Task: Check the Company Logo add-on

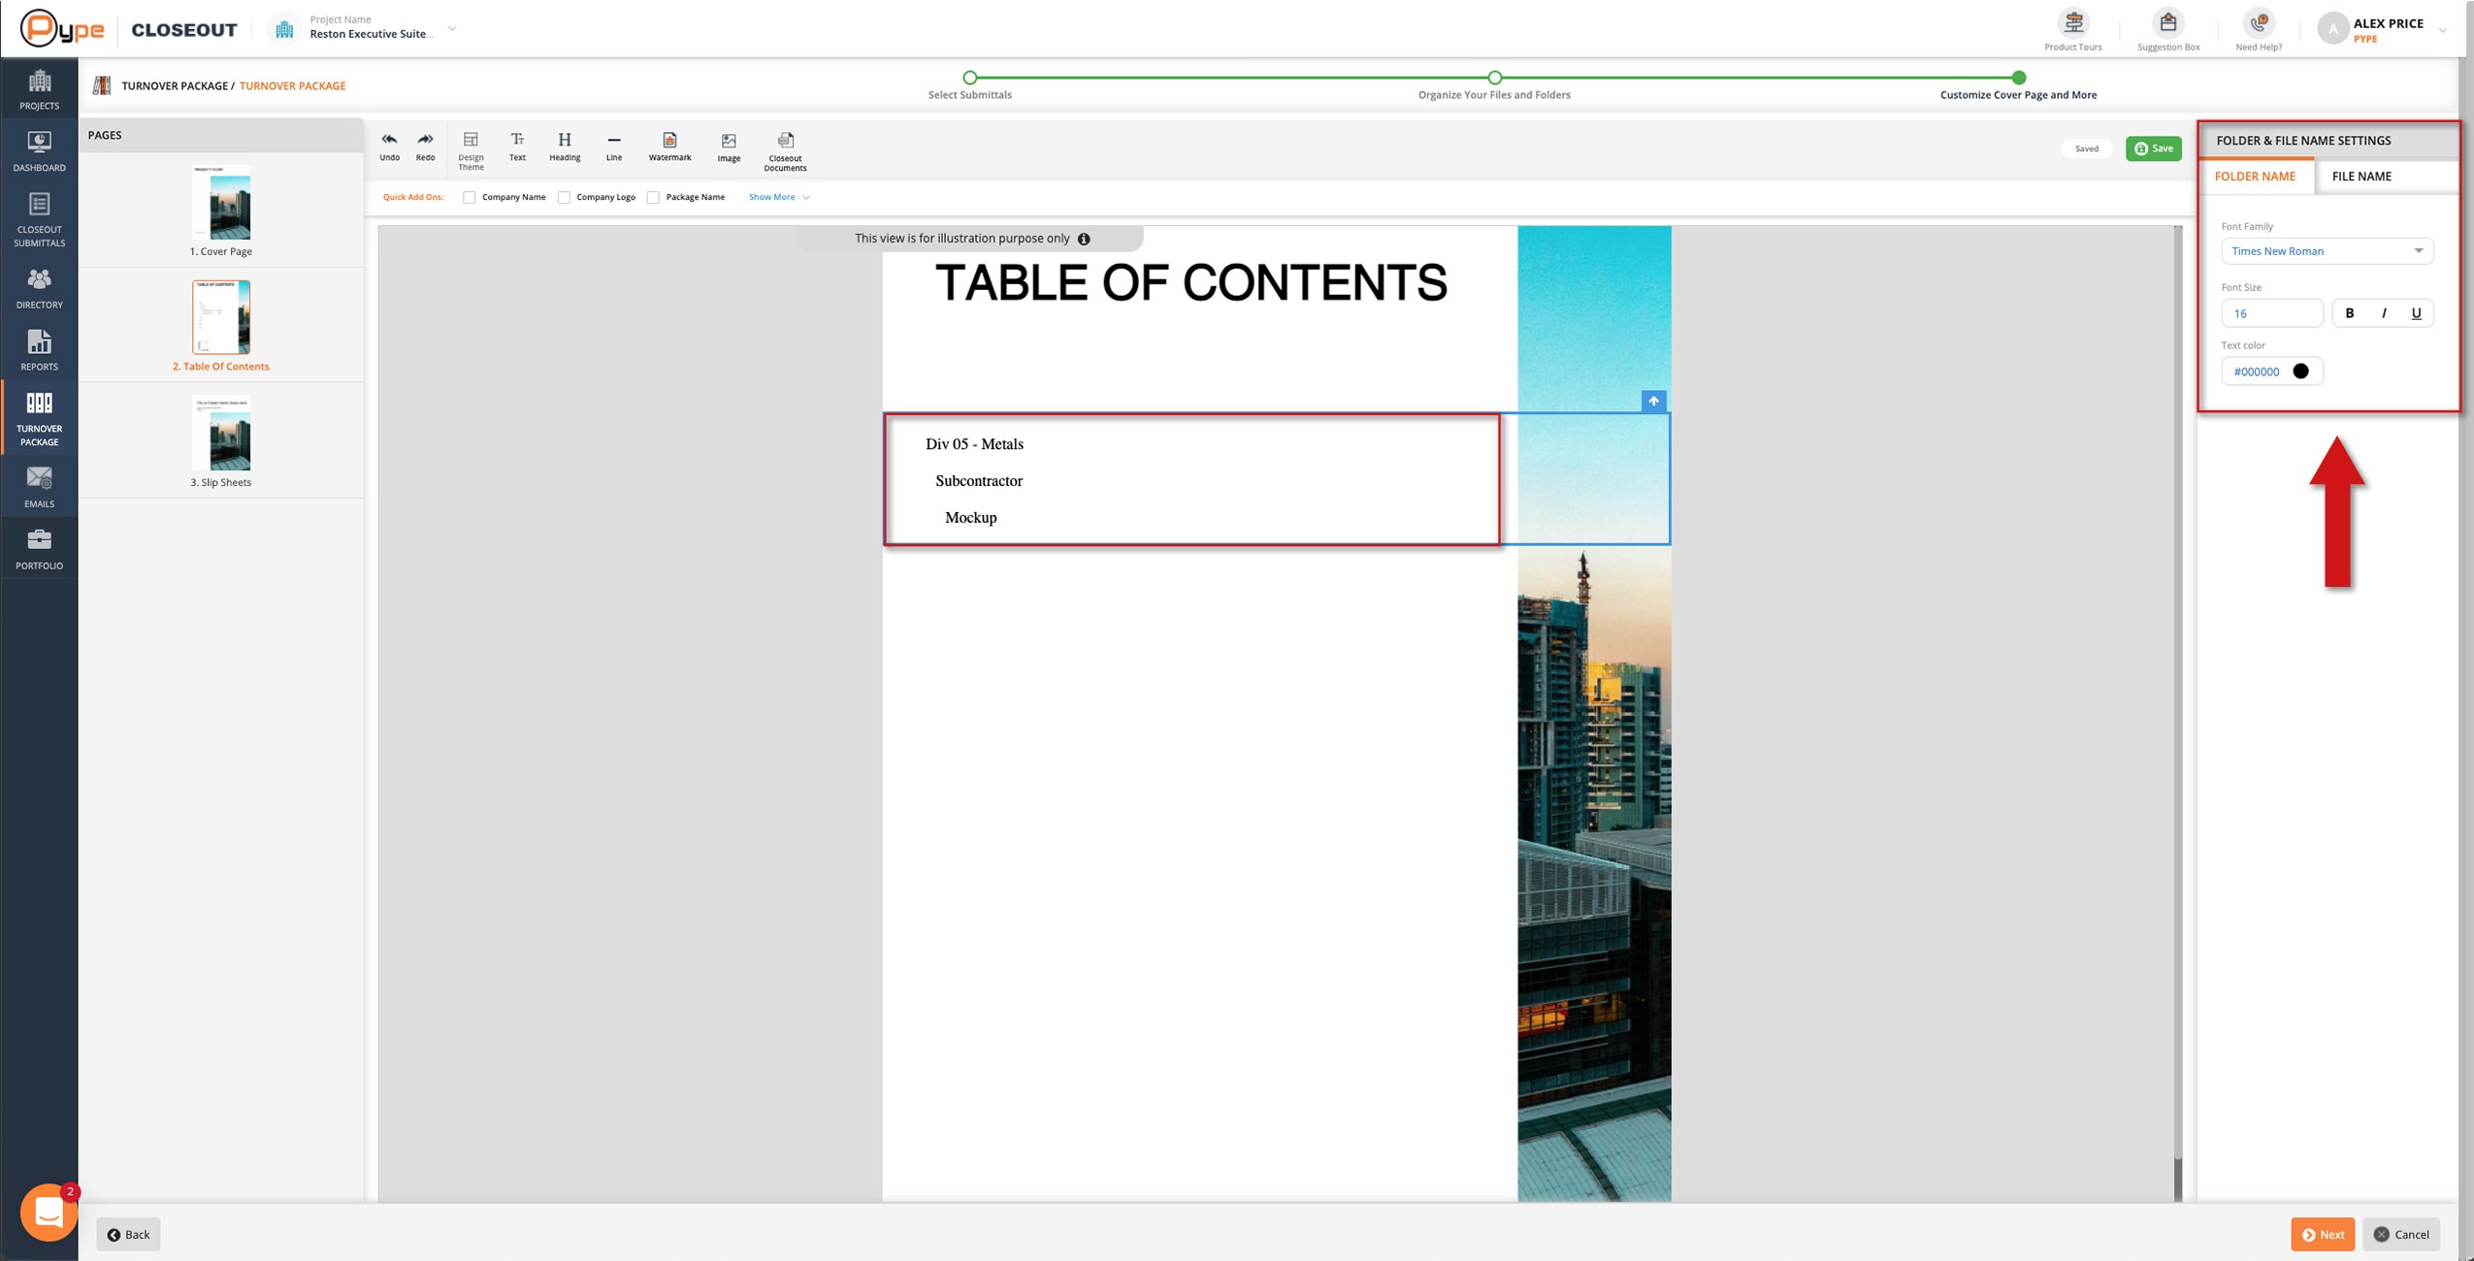Action: (564, 197)
